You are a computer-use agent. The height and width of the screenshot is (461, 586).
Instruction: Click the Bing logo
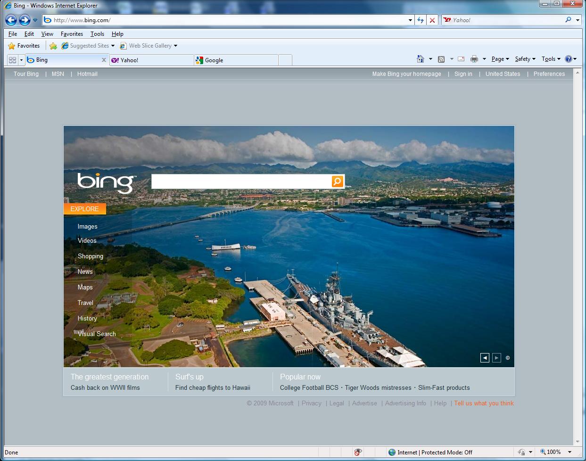coord(107,183)
